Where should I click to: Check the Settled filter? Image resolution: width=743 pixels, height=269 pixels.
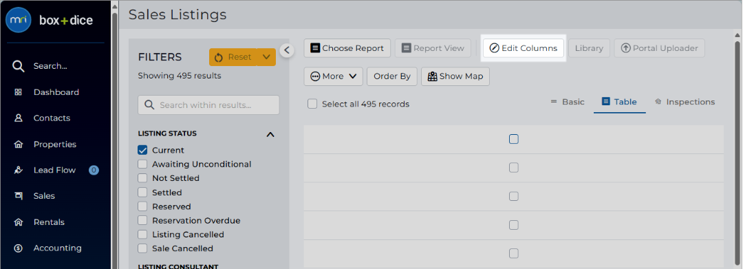pos(142,192)
